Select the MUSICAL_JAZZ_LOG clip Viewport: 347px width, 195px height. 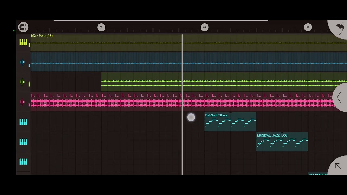(x=282, y=142)
